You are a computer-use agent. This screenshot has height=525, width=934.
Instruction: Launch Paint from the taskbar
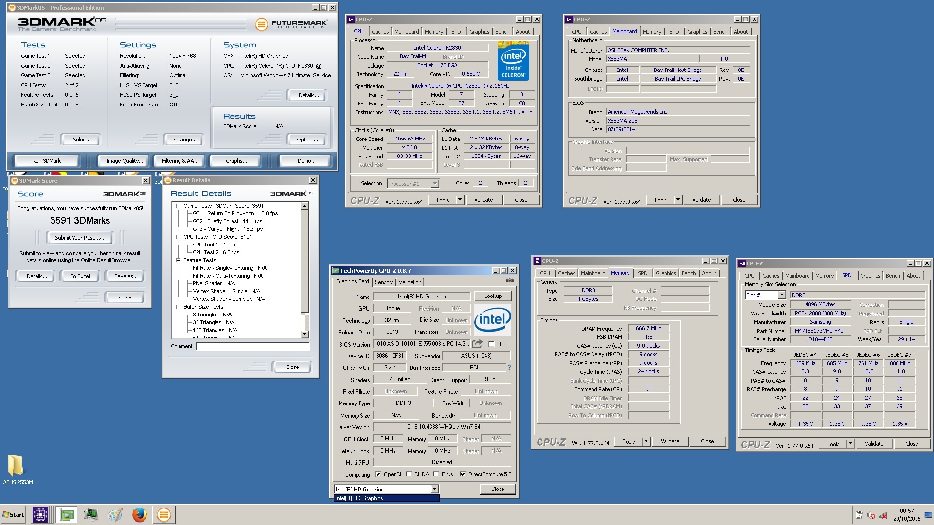(x=115, y=515)
